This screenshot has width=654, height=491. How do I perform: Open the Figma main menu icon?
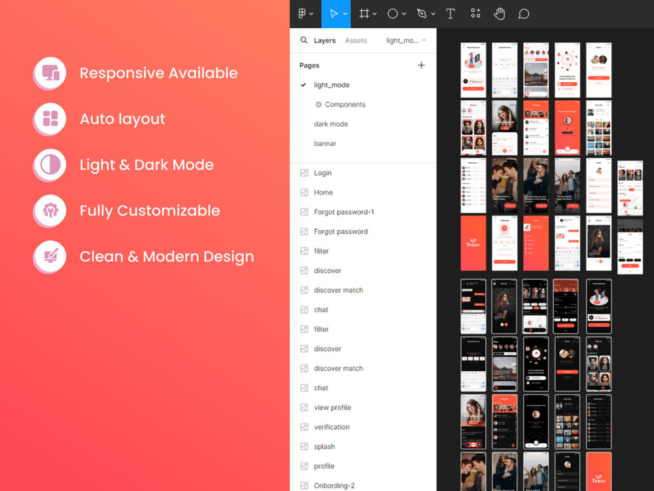pyautogui.click(x=302, y=14)
